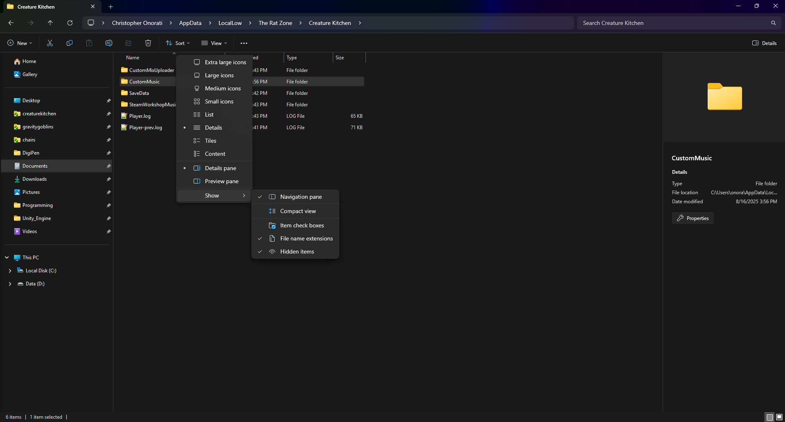Sort by the Size column header
The height and width of the screenshot is (422, 785).
tap(349, 58)
